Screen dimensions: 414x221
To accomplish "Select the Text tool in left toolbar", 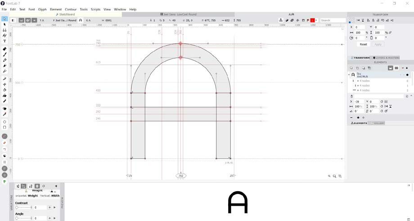I will pos(4,41).
